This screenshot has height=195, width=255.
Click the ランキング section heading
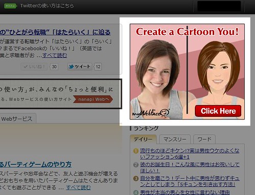click(x=146, y=128)
